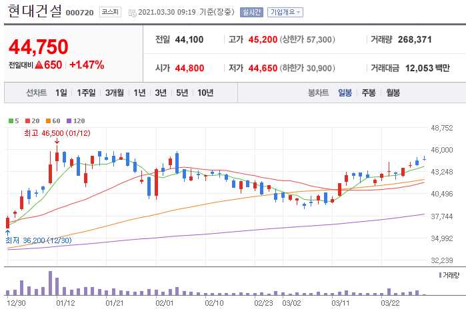
Task: Click the 현대건설 stock name title
Action: click(x=35, y=11)
